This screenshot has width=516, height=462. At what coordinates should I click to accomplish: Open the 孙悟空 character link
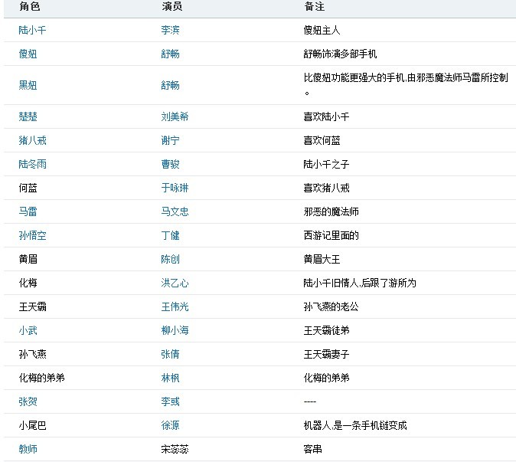pos(32,235)
